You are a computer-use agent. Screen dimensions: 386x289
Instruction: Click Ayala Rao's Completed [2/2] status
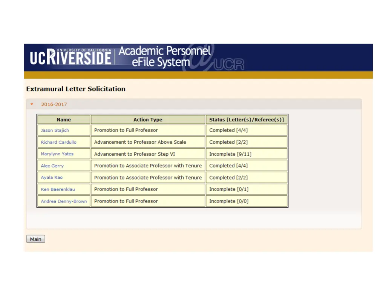(247, 178)
